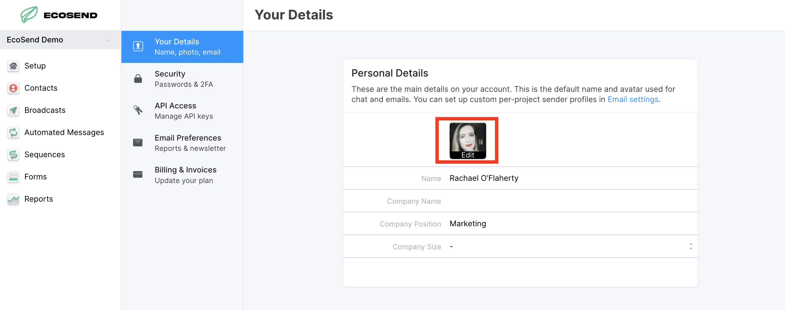Click the Automated Messages loop icon
This screenshot has width=785, height=310.
click(13, 133)
